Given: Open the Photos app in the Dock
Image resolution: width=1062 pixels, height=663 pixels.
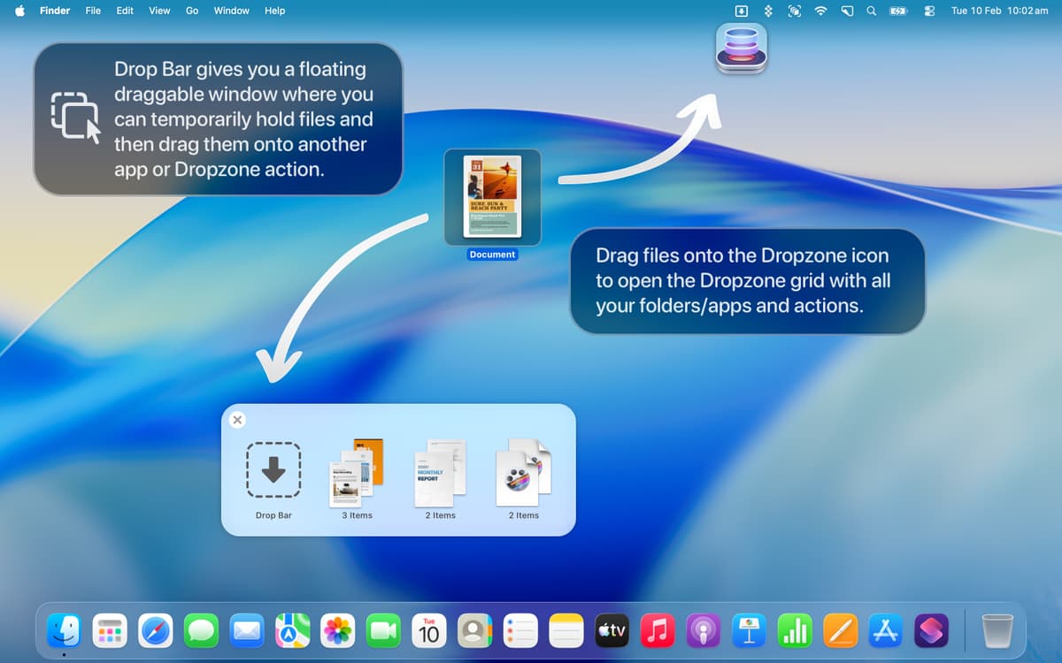Looking at the screenshot, I should [x=338, y=630].
